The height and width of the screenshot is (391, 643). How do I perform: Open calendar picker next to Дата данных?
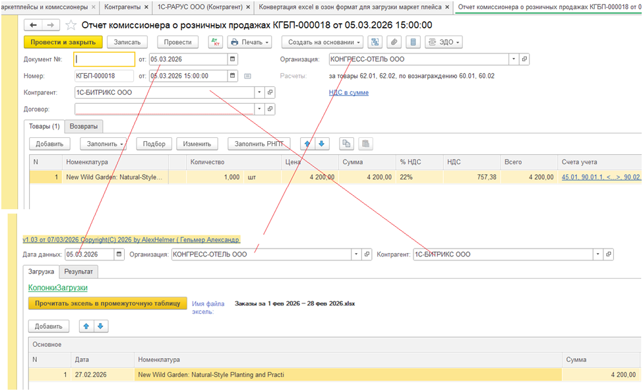(119, 254)
